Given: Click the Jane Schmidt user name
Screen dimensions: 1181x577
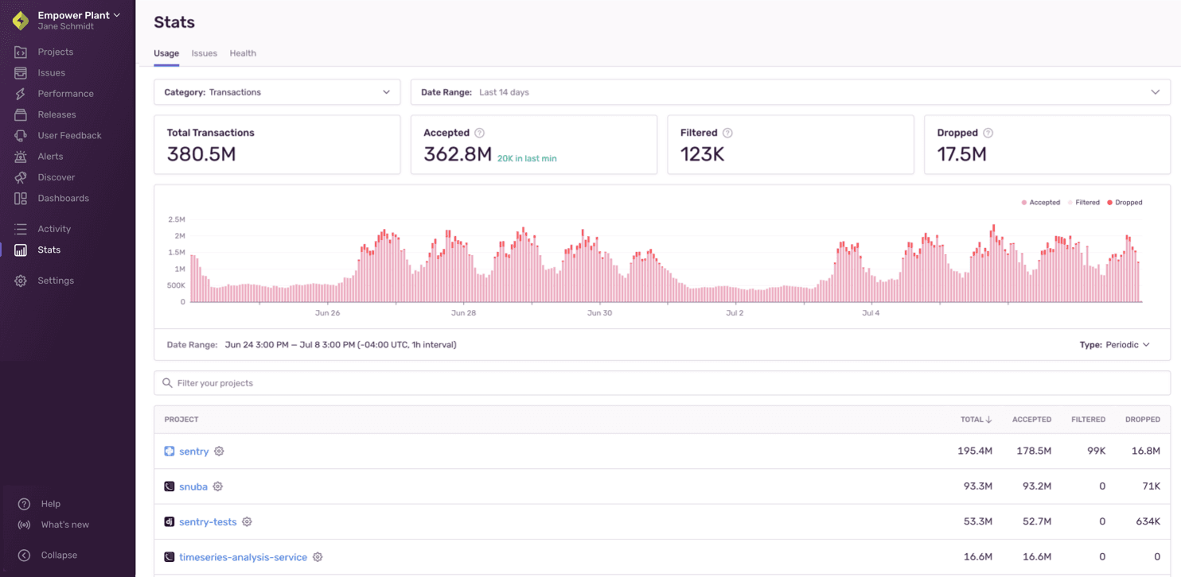Looking at the screenshot, I should click(65, 27).
